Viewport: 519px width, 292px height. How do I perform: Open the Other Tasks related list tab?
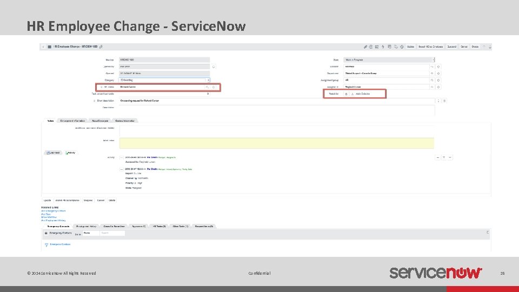click(181, 227)
